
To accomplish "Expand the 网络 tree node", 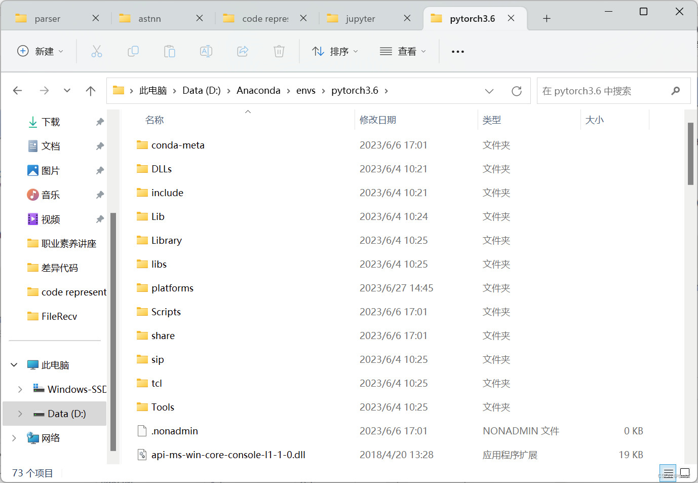I will click(14, 438).
